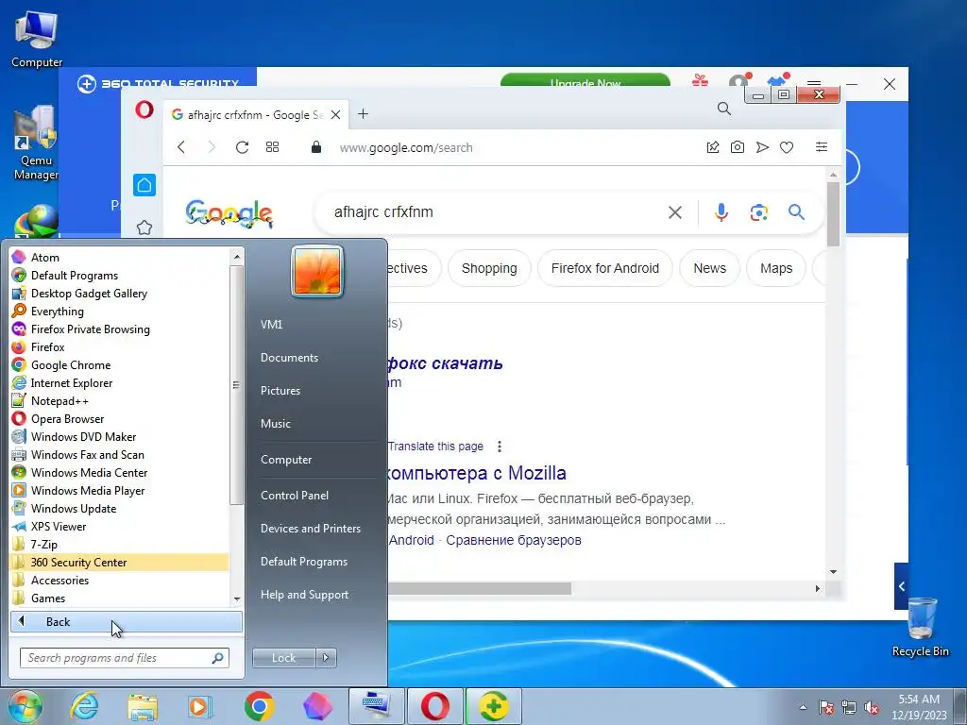Click the Translate this page link
967x725 pixels.
435,447
